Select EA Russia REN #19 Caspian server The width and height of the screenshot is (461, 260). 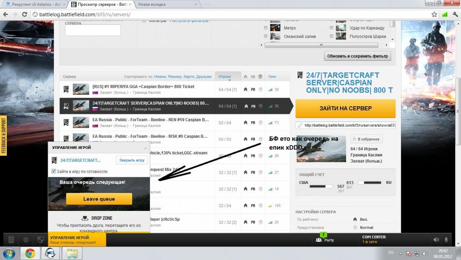click(175, 123)
